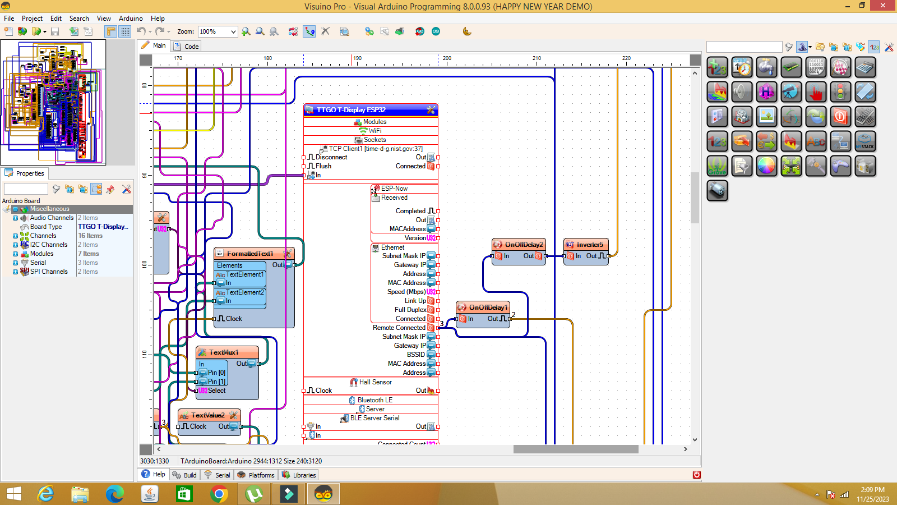Image resolution: width=897 pixels, height=505 pixels.
Task: Open the gamepad controller category
Action: [840, 166]
